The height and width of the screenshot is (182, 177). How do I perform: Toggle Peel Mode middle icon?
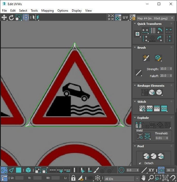click(x=153, y=156)
